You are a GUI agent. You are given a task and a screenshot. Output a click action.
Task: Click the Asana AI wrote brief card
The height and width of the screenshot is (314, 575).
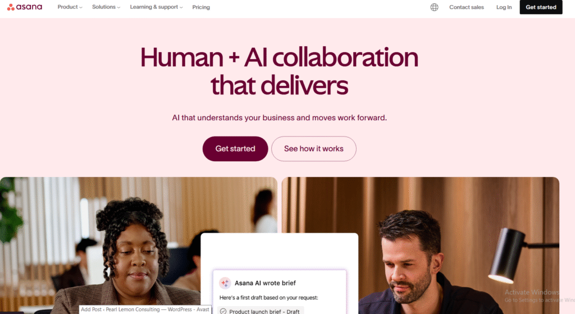click(280, 292)
